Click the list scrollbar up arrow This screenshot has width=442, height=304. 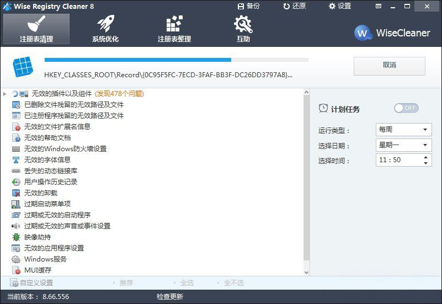coord(306,92)
